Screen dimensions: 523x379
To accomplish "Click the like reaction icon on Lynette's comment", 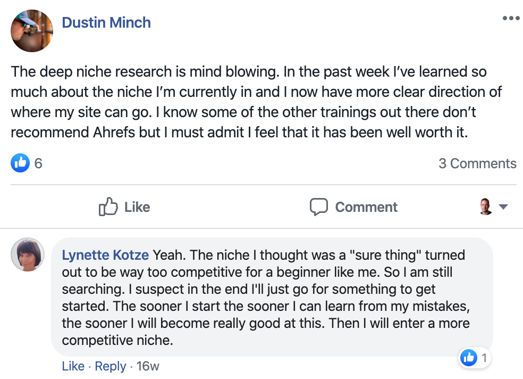I will point(469,358).
